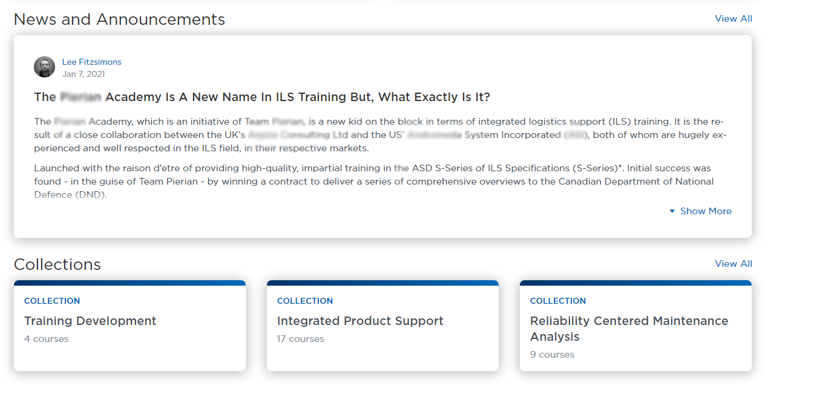Screen dimensions: 817x394
Task: Open the Training Development collection
Action: click(x=90, y=321)
